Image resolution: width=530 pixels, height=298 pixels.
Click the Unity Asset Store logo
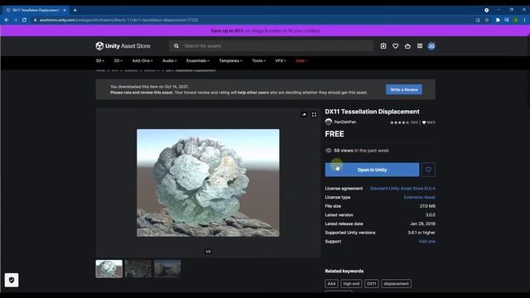[x=123, y=46]
